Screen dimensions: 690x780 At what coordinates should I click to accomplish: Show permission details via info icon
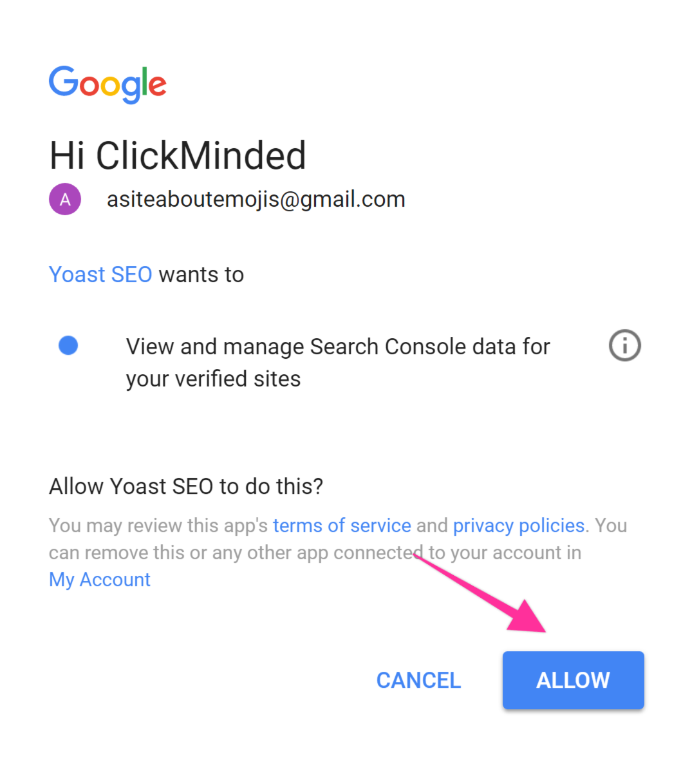624,346
